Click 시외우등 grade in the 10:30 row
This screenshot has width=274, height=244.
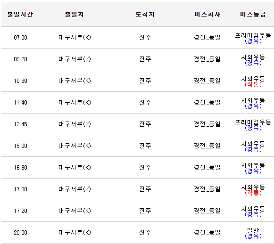click(253, 79)
